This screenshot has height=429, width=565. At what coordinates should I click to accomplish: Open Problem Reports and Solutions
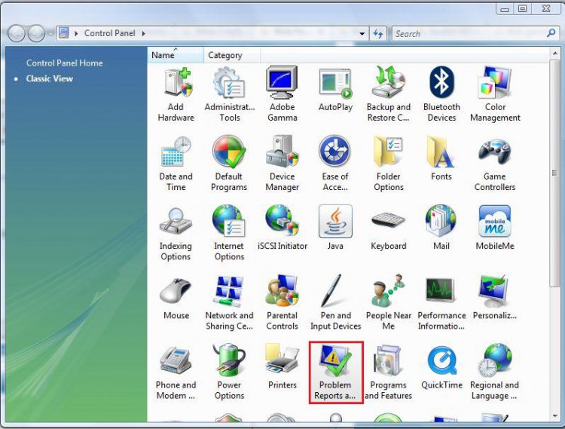[336, 372]
